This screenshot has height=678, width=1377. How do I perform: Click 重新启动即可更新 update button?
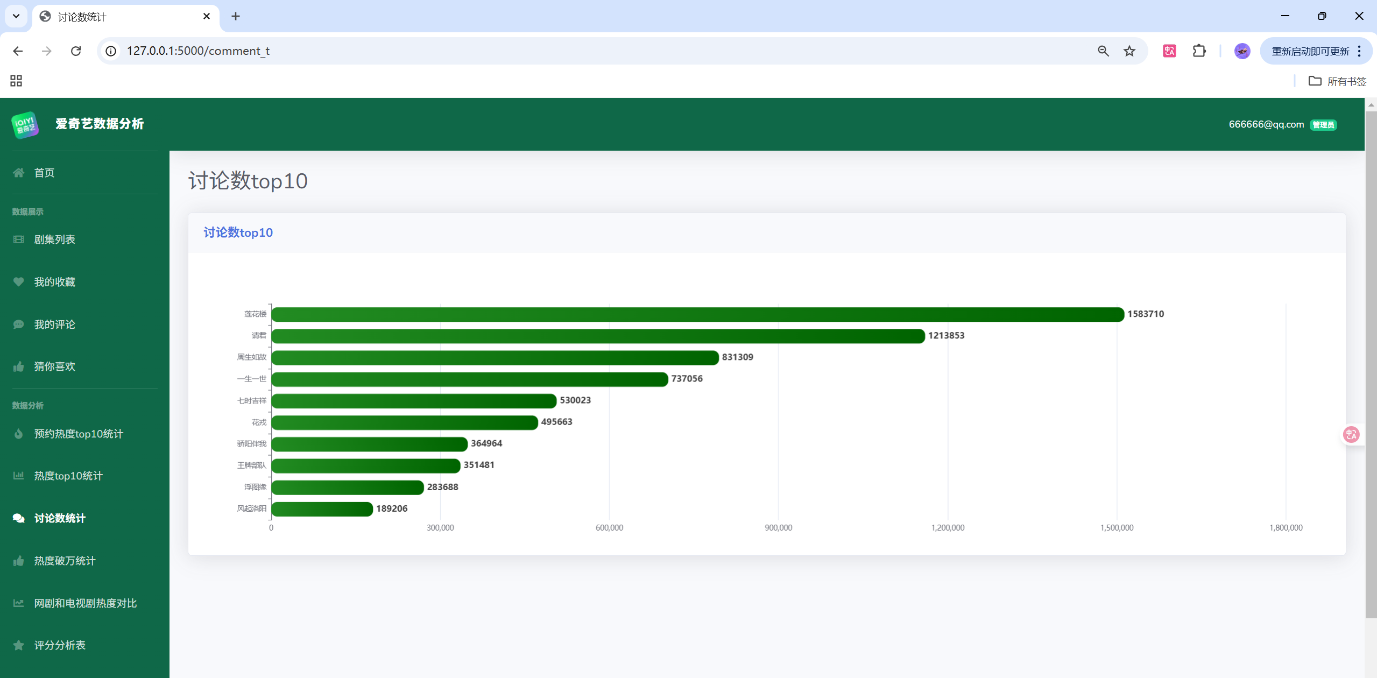click(x=1310, y=51)
